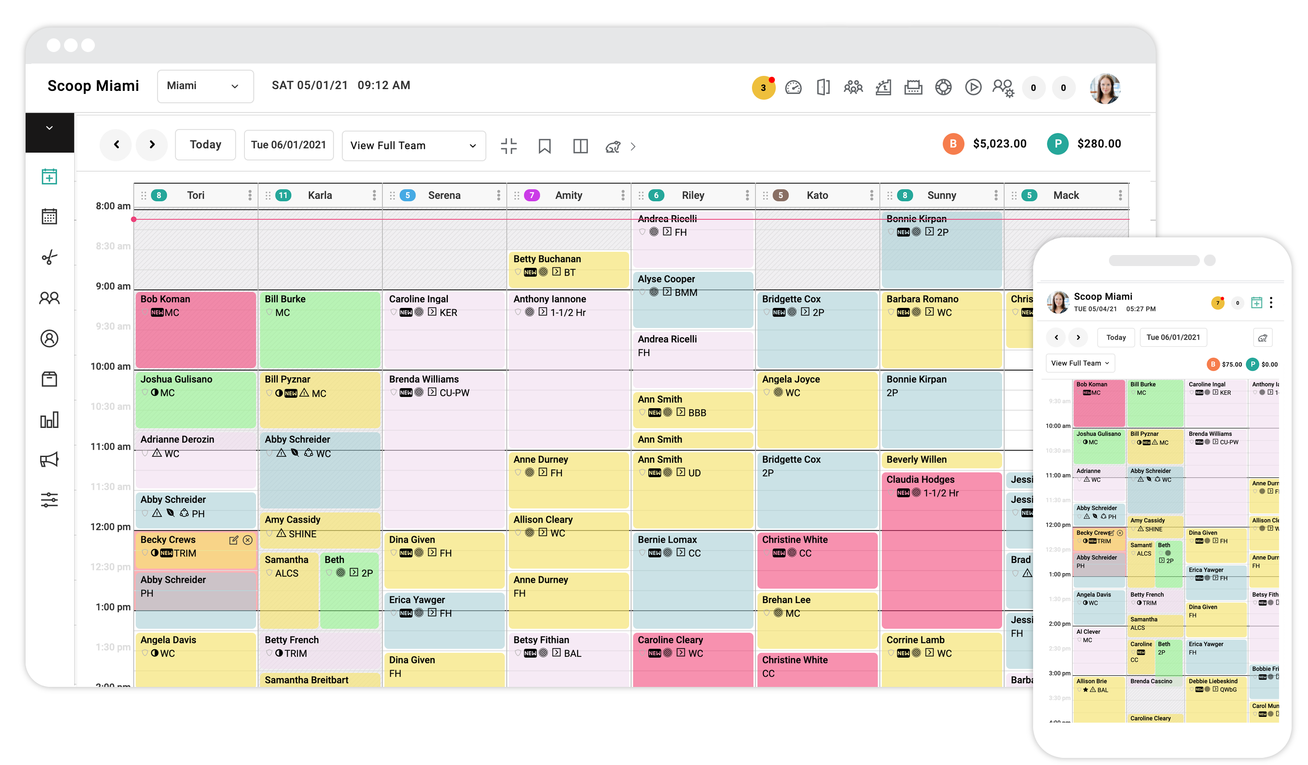Screen dimensions: 1308x765
Task: Toggle the split column view icon
Action: 580,146
